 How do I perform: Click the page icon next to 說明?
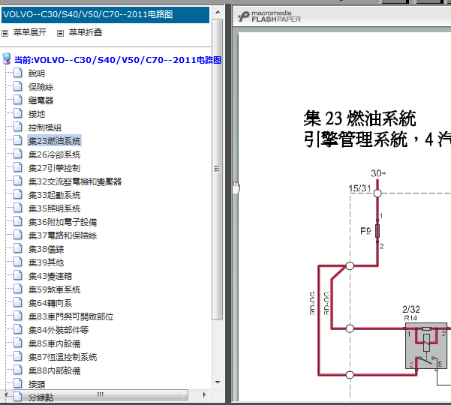tap(18, 73)
